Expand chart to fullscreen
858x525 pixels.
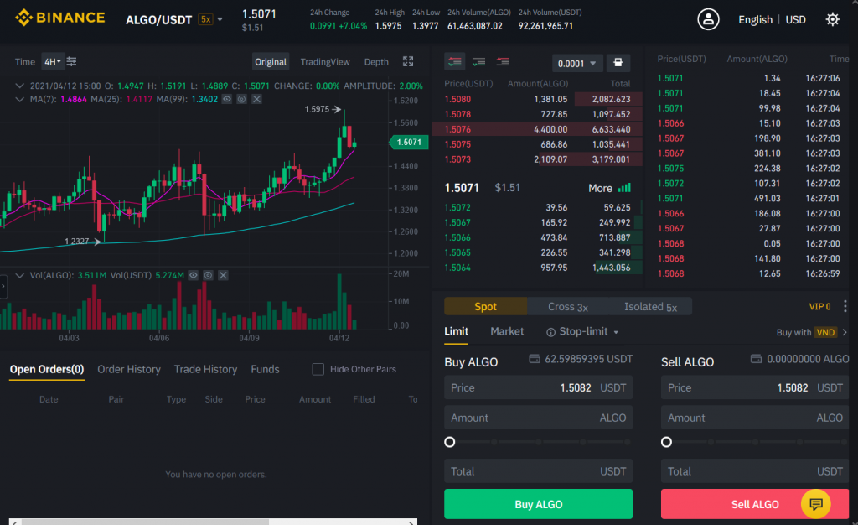click(x=408, y=61)
